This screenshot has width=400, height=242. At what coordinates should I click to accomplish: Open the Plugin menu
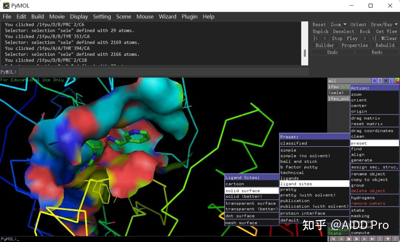coord(189,16)
